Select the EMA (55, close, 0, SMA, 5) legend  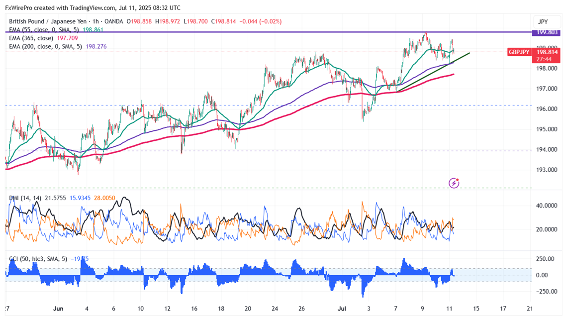44,29
